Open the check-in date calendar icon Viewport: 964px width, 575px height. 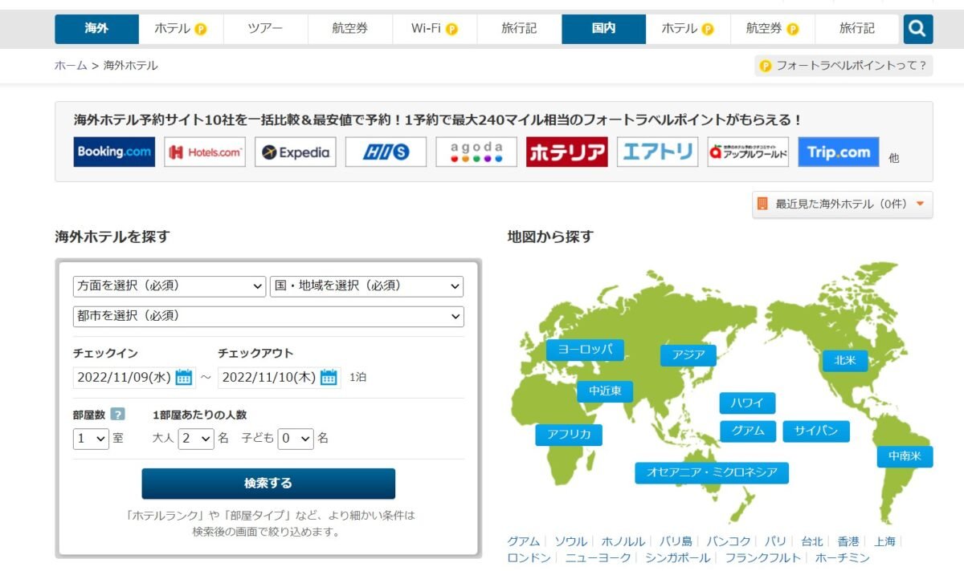tap(183, 377)
